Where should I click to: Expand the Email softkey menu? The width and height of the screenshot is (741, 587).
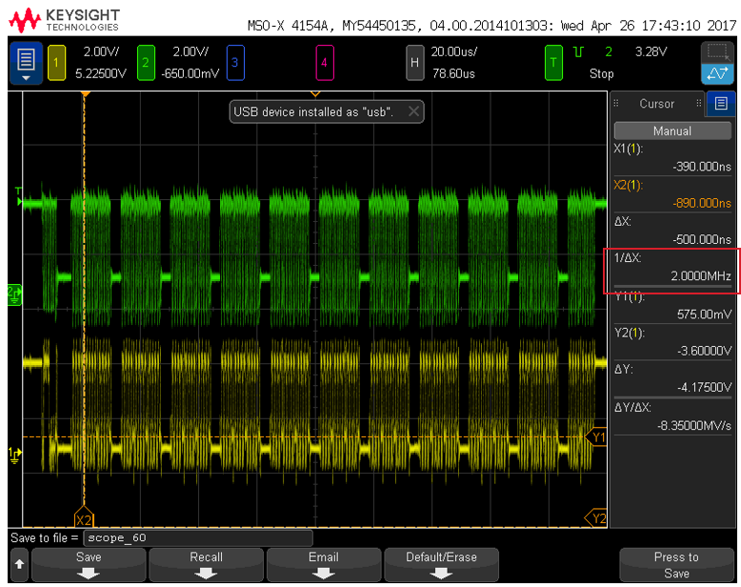pyautogui.click(x=323, y=564)
